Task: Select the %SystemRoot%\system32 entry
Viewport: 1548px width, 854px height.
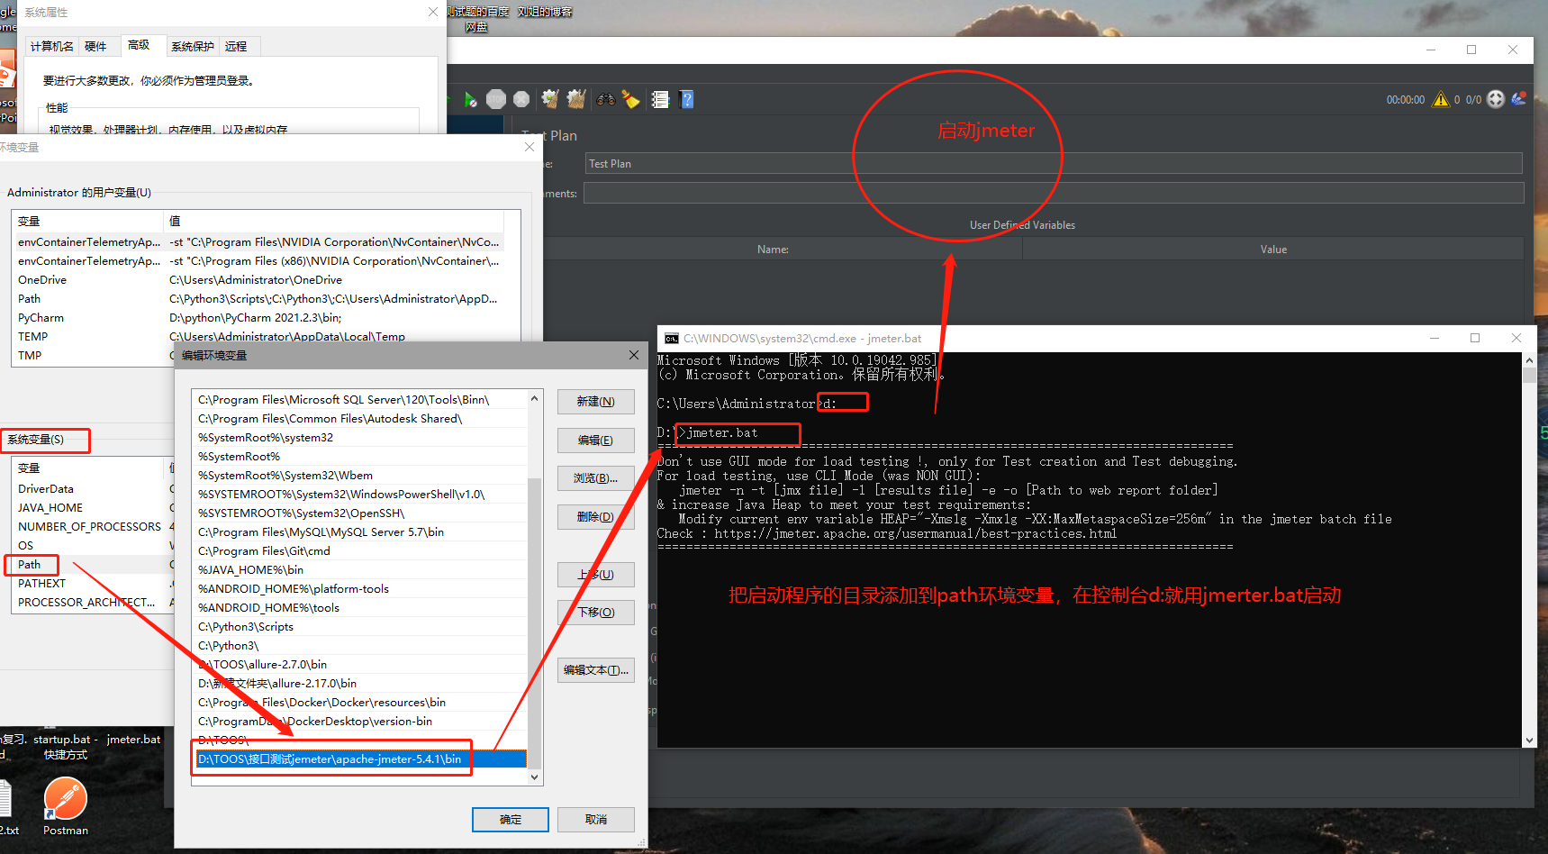Action: tap(360, 438)
